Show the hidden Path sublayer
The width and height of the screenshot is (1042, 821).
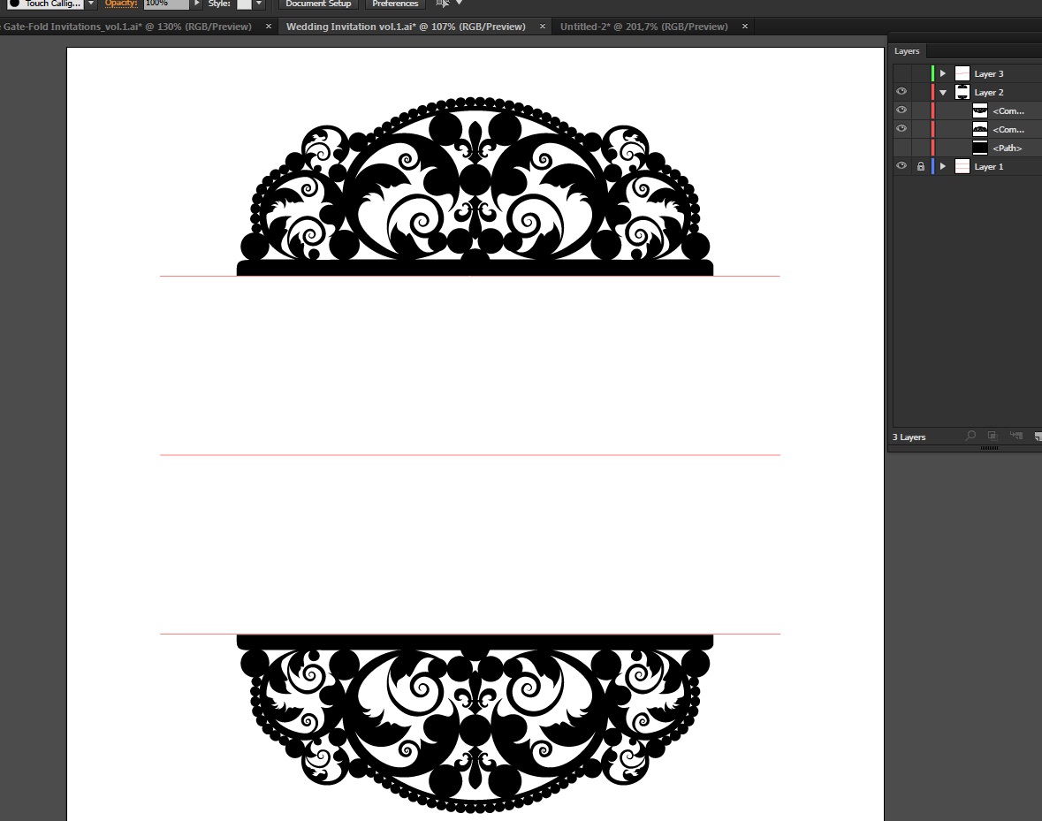point(901,148)
